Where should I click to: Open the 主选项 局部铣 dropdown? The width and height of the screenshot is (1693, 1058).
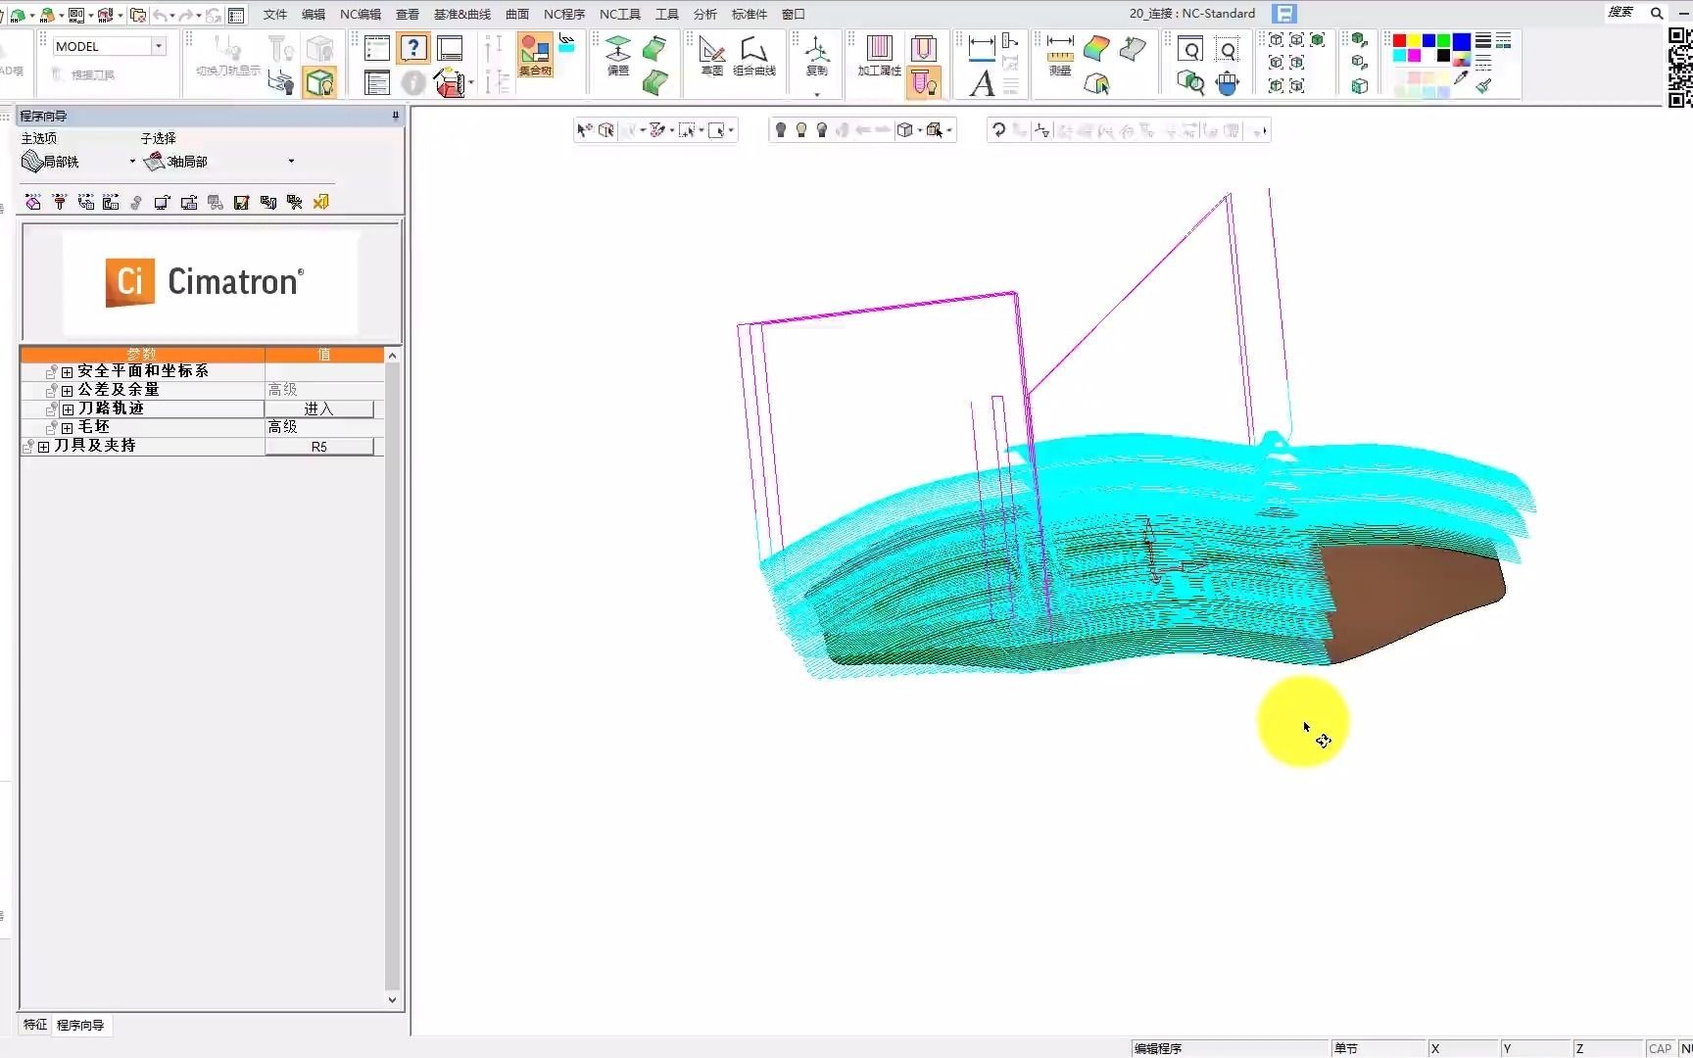132,162
